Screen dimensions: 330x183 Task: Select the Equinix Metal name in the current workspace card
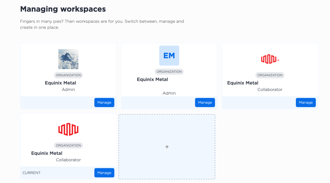click(47, 153)
